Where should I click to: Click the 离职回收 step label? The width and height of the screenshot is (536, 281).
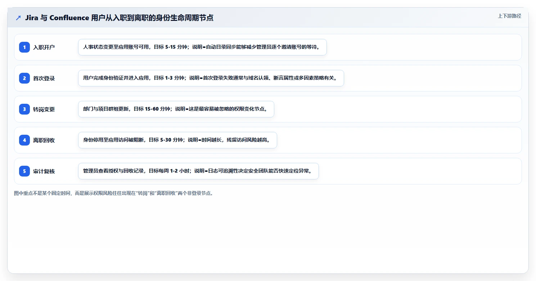click(44, 140)
